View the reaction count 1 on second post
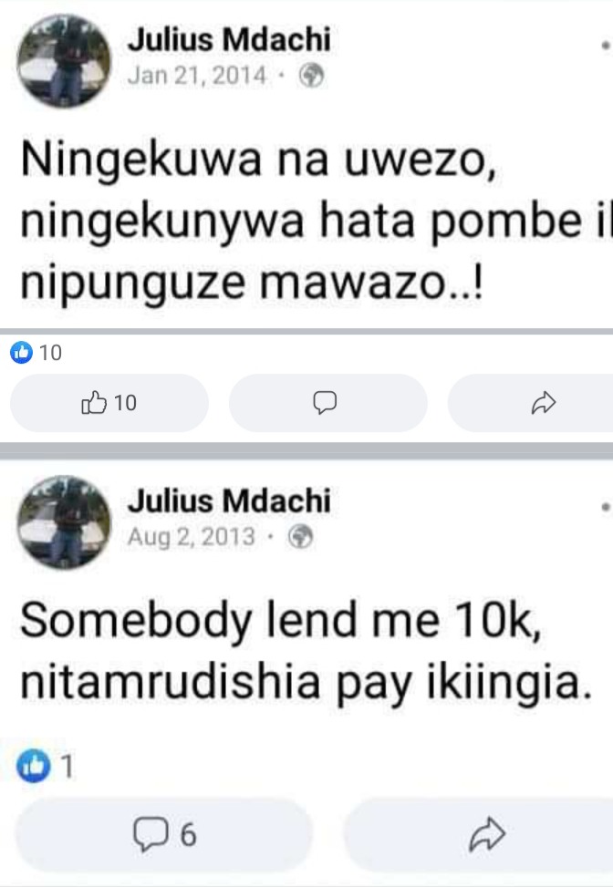 pyautogui.click(x=68, y=767)
